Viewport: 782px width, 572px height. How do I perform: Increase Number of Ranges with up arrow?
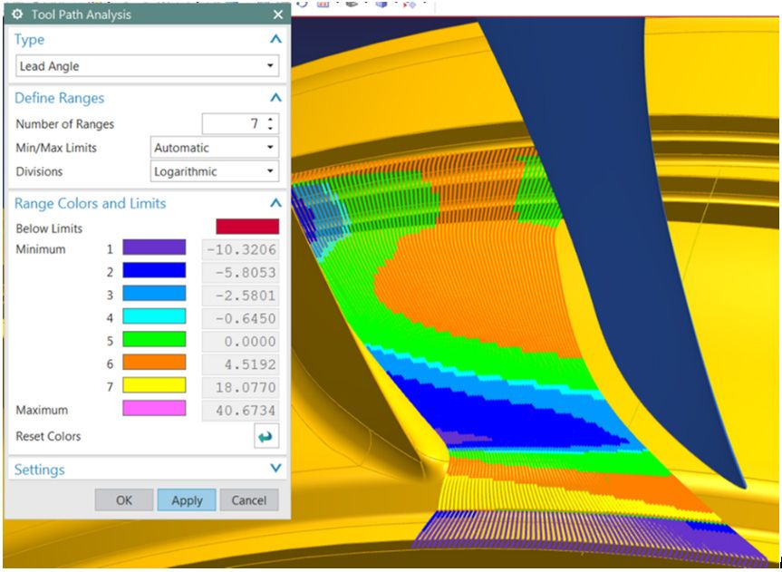[271, 120]
